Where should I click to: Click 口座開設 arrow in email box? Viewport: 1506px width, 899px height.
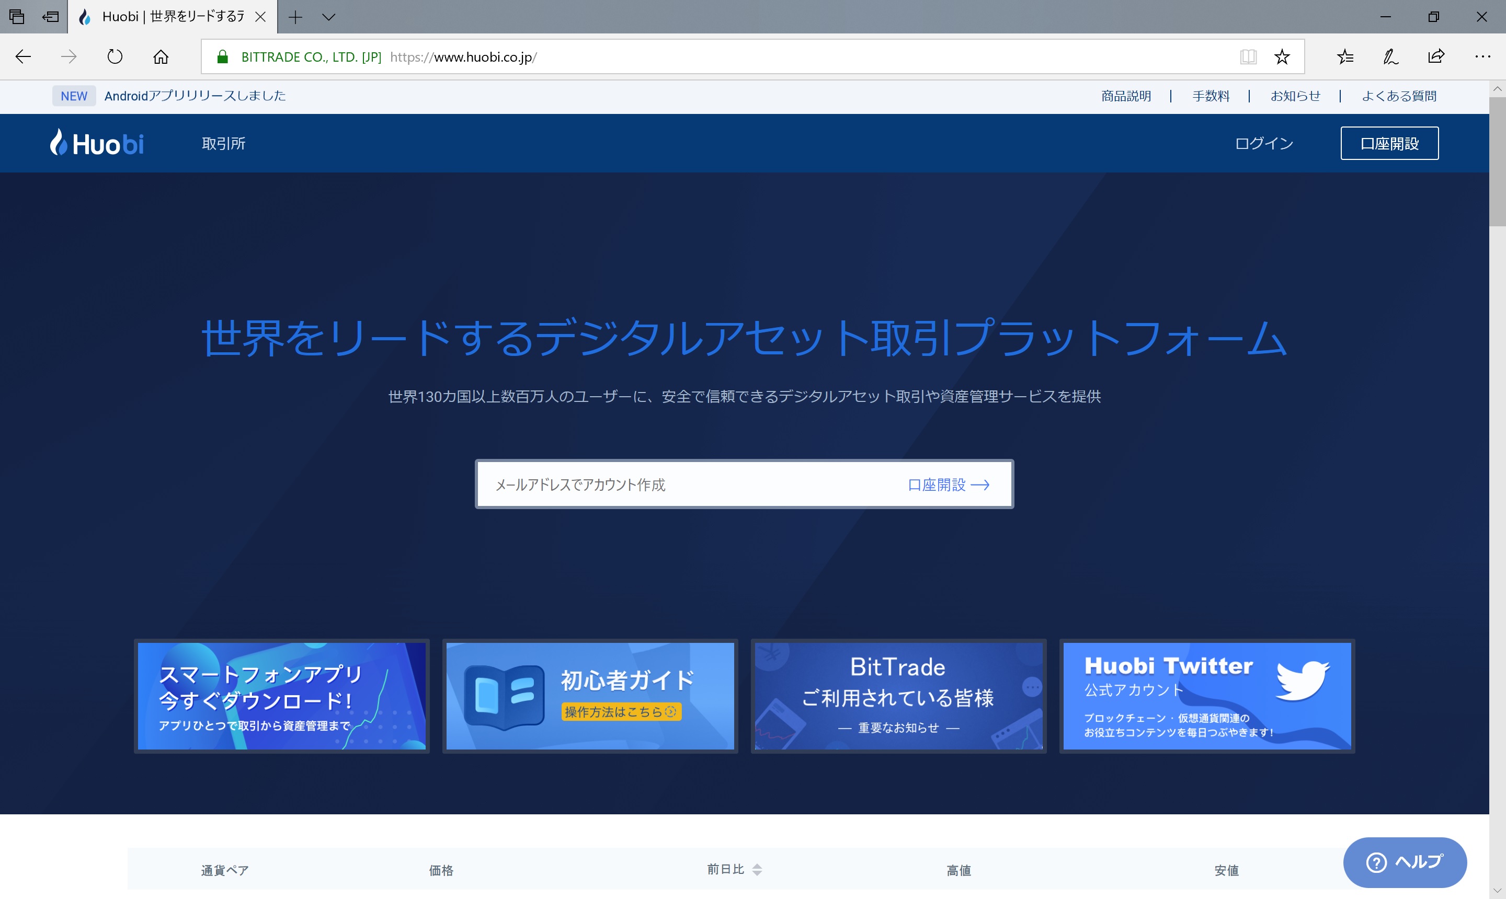949,485
